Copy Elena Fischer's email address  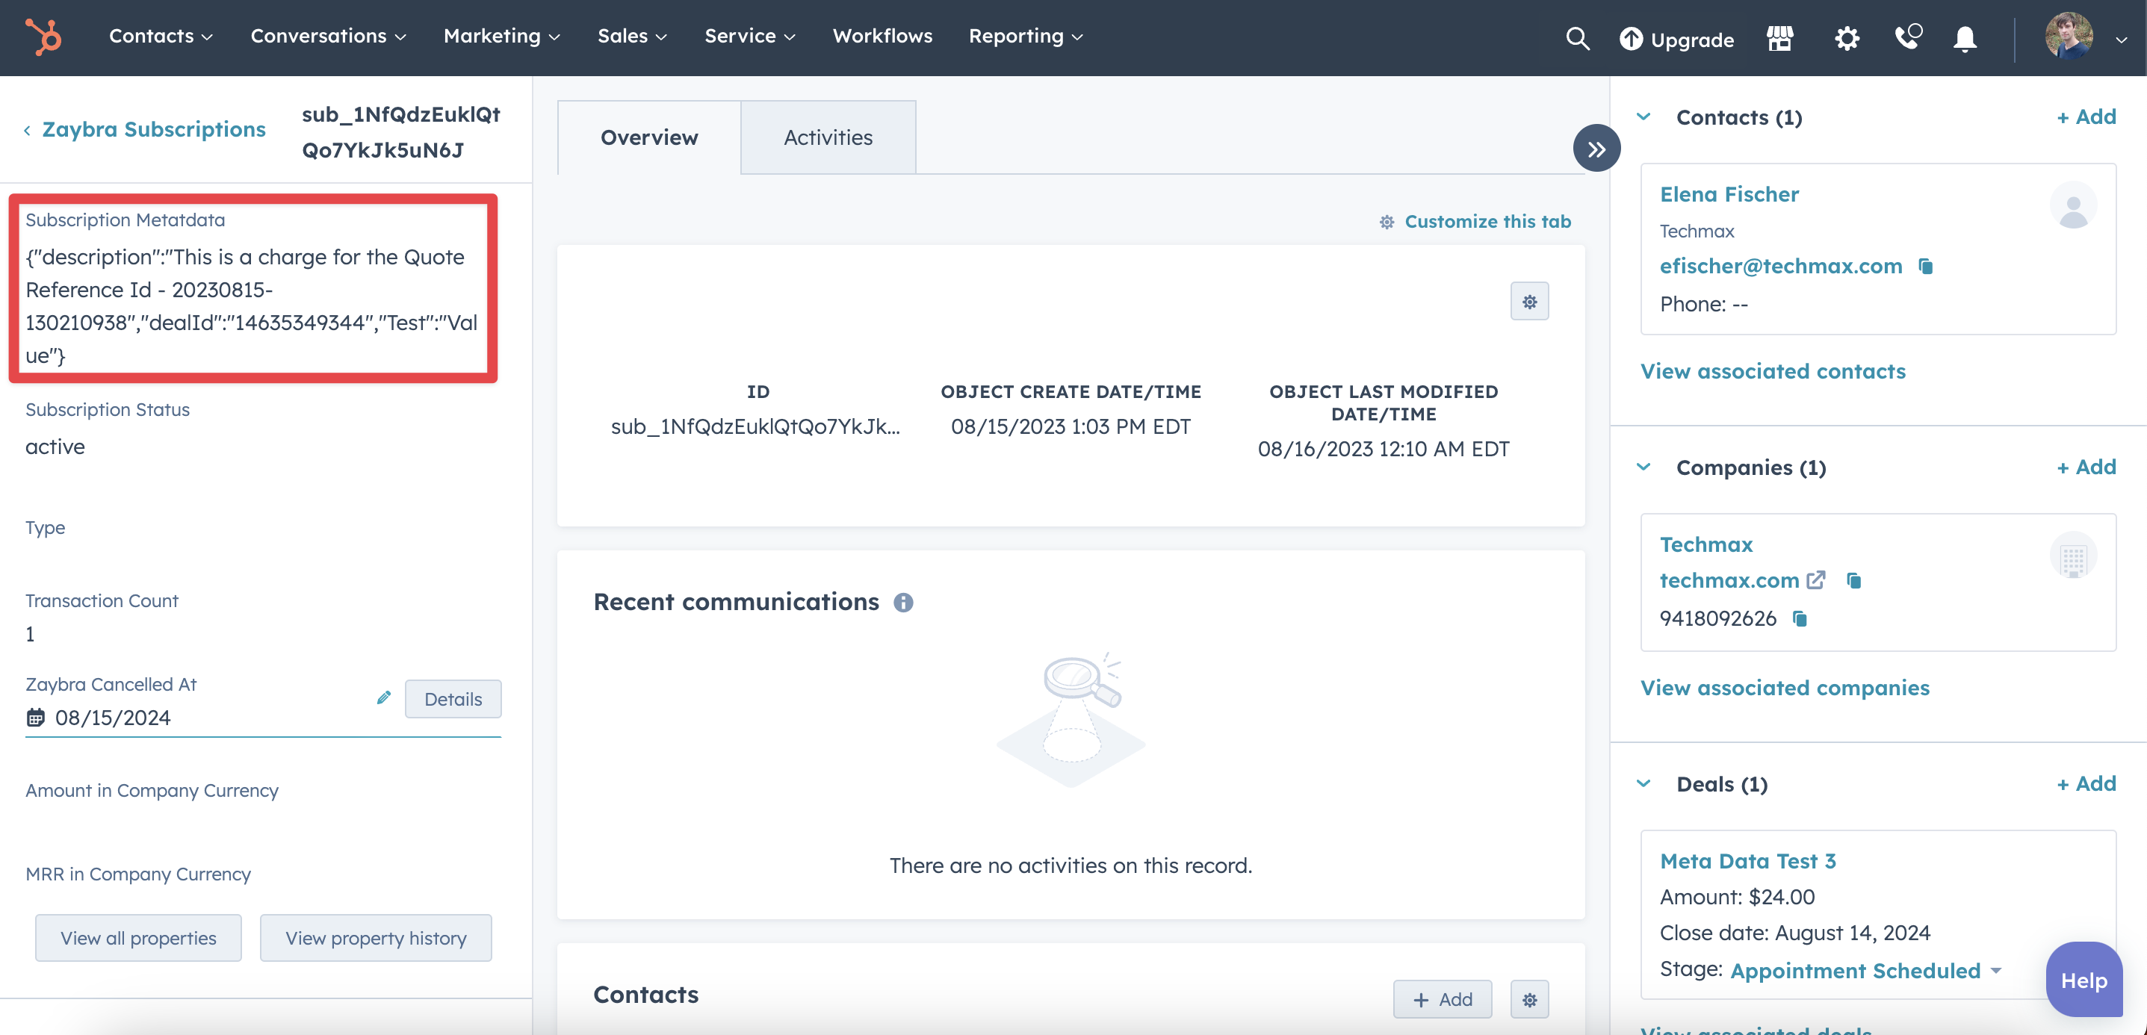click(1926, 266)
